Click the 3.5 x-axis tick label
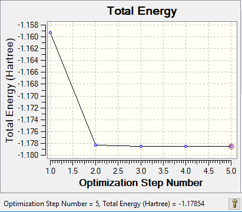The image size is (242, 212). coord(164,171)
